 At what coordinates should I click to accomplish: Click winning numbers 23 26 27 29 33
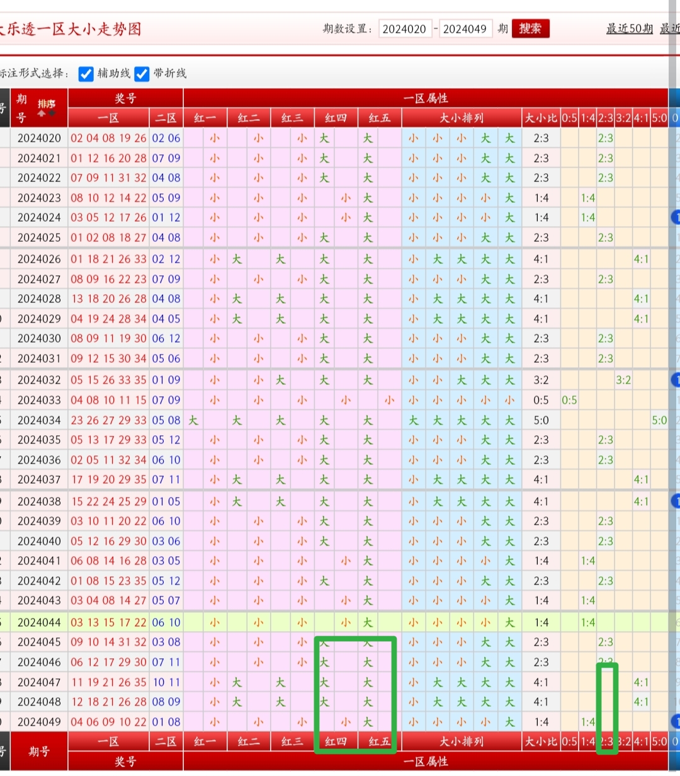pos(108,420)
